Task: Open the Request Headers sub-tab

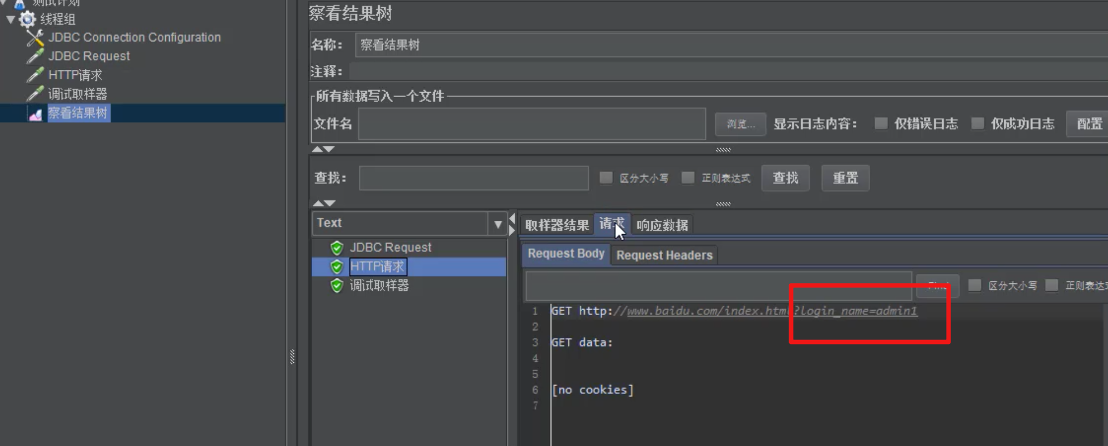Action: click(x=664, y=255)
